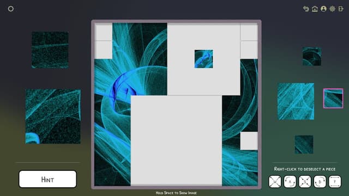The width and height of the screenshot is (349, 196).
Task: Click the empty slot in board's top-right corner
Action: [249, 32]
